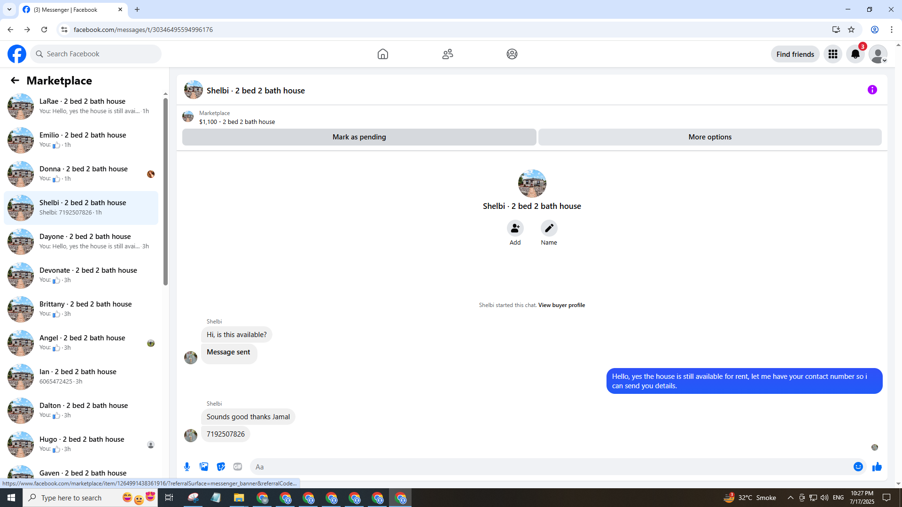Open the $1,100 2 bed 2 bath listing link

[237, 122]
